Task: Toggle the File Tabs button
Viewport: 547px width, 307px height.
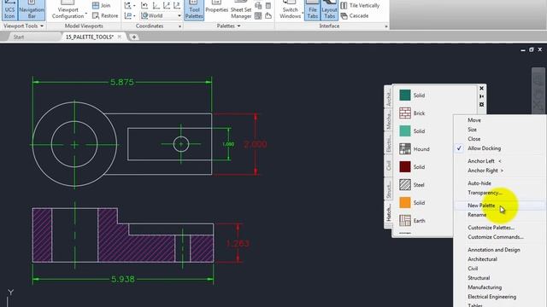Action: [312, 9]
